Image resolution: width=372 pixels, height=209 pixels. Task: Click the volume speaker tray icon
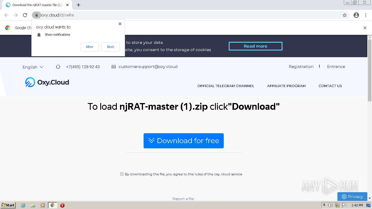coord(330,205)
